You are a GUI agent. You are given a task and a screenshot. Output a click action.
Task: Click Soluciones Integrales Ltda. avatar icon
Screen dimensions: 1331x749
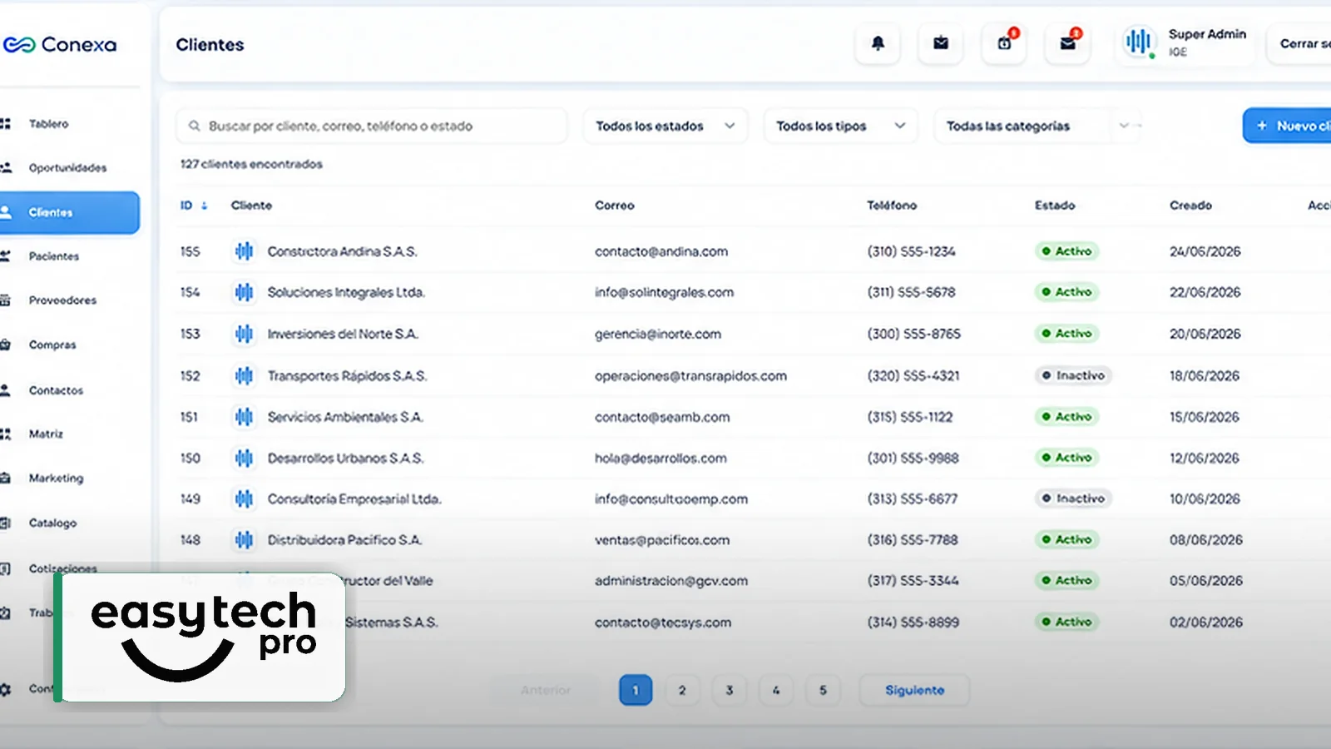click(x=244, y=292)
